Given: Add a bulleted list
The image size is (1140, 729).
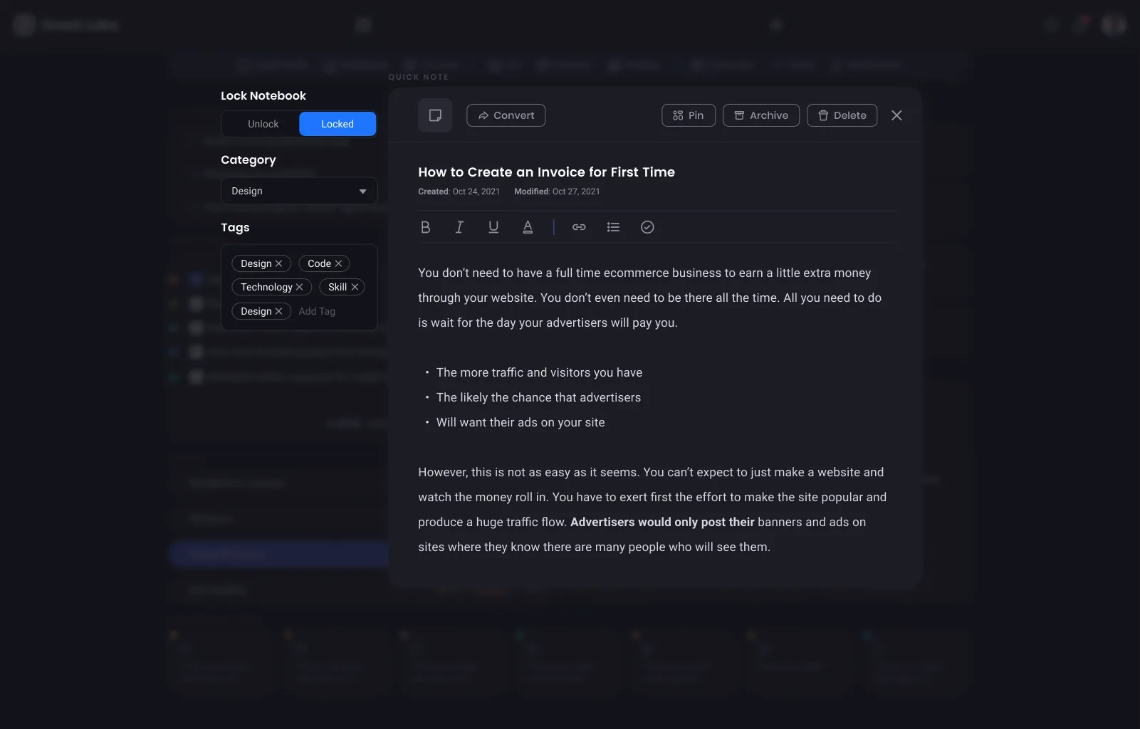Looking at the screenshot, I should coord(613,227).
